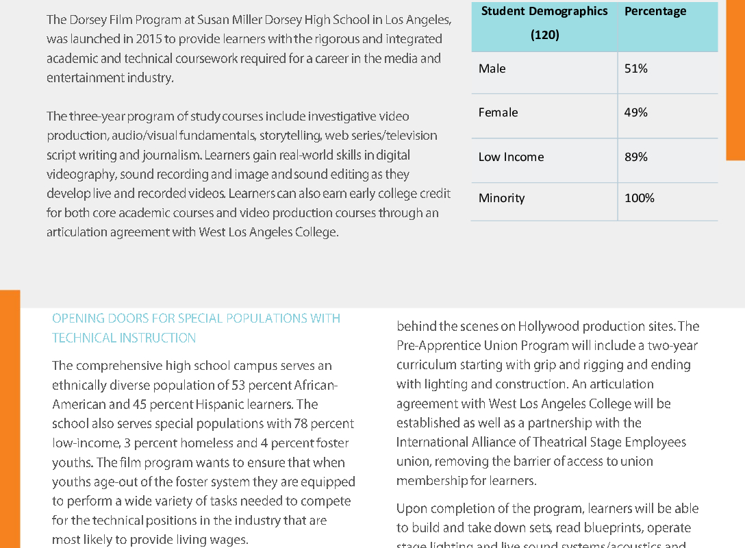The width and height of the screenshot is (745, 548).
Task: Select the Female row label
Action: [x=498, y=112]
